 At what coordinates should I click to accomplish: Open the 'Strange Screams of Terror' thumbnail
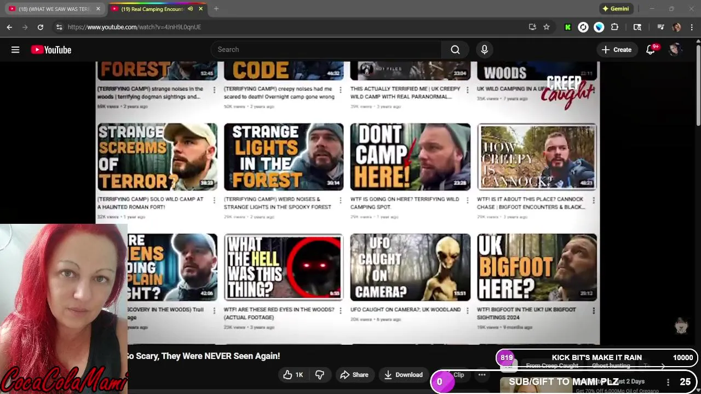pos(157,157)
